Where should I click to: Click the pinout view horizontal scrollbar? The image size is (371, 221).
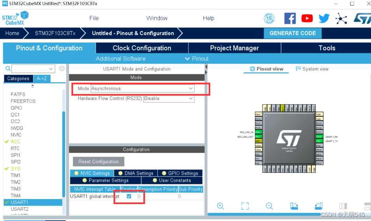(264, 214)
